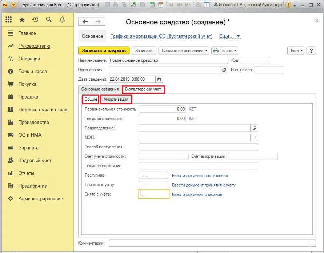Viewport: 324px width, 253px height.
Task: Click the Ввести документ поступления link
Action: (200, 176)
